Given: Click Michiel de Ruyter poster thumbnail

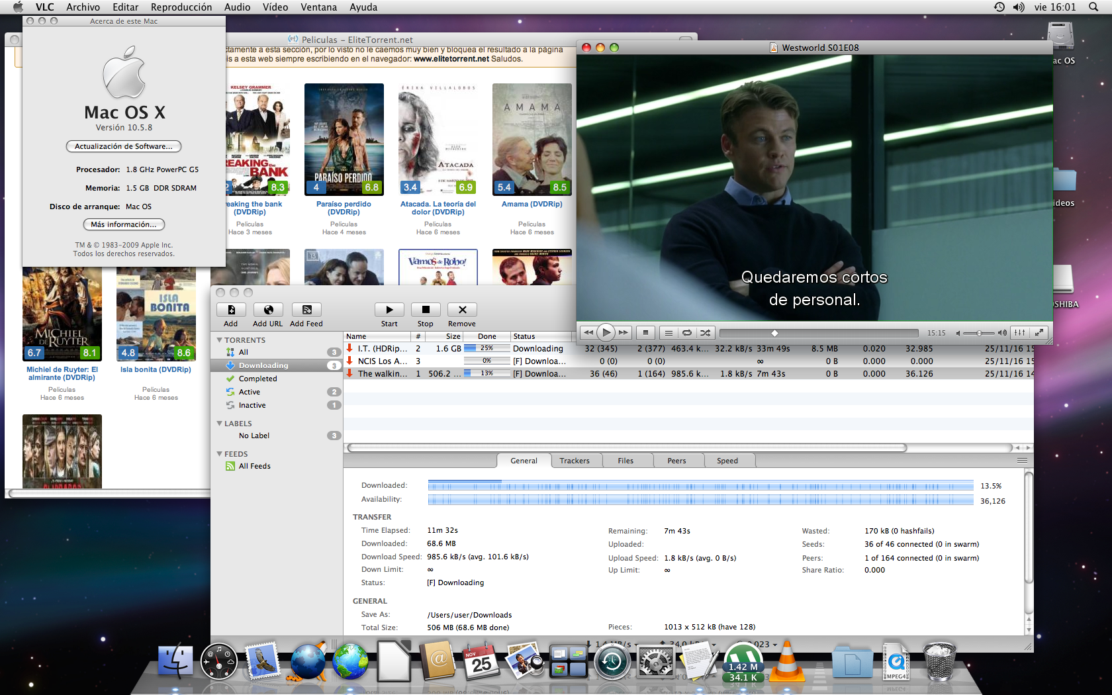Looking at the screenshot, I should [x=62, y=314].
